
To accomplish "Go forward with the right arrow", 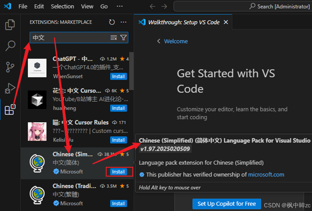I will tap(164, 6).
